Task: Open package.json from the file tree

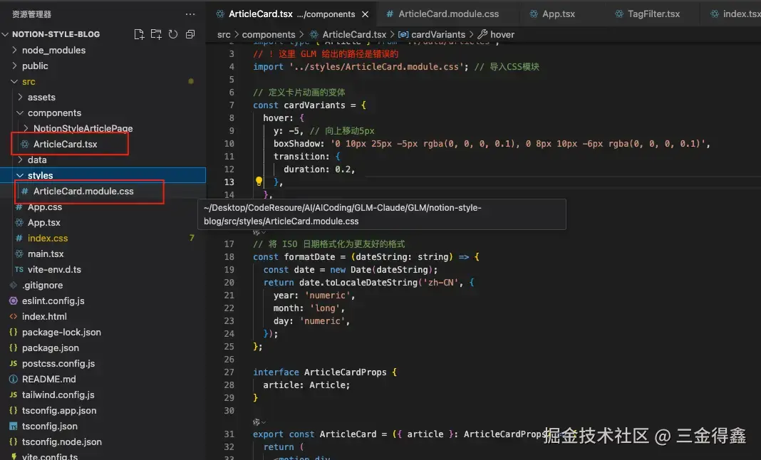Action: [x=51, y=347]
